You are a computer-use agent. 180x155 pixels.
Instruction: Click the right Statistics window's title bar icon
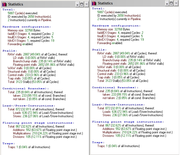[94, 3]
